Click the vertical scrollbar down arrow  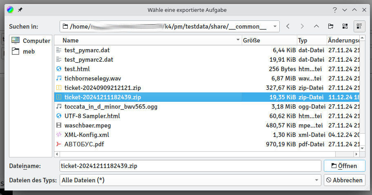click(362, 148)
